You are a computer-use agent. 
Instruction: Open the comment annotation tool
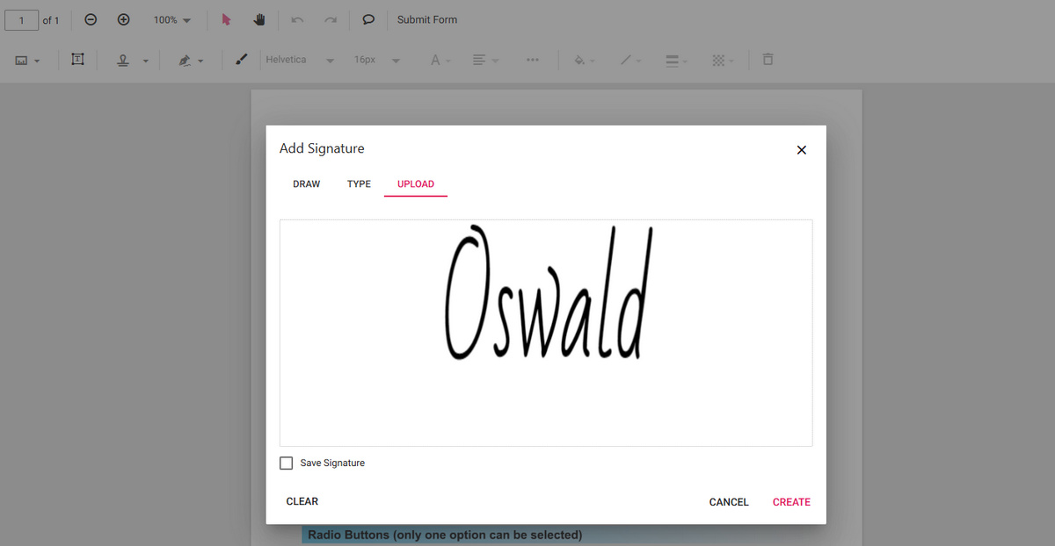coord(368,19)
